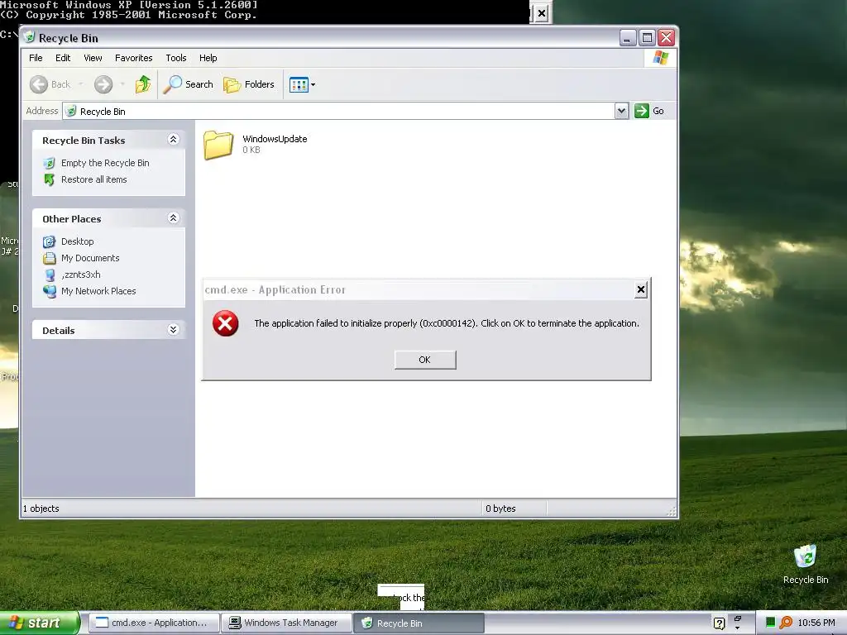Viewport: 847px width, 635px height.
Task: Minimize the Recycle Bin window
Action: click(x=627, y=38)
